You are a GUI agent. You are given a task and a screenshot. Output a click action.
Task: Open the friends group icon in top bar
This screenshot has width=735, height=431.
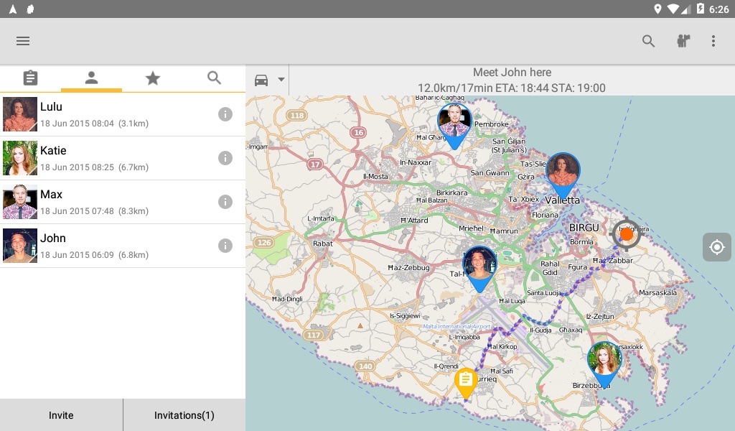tap(683, 41)
